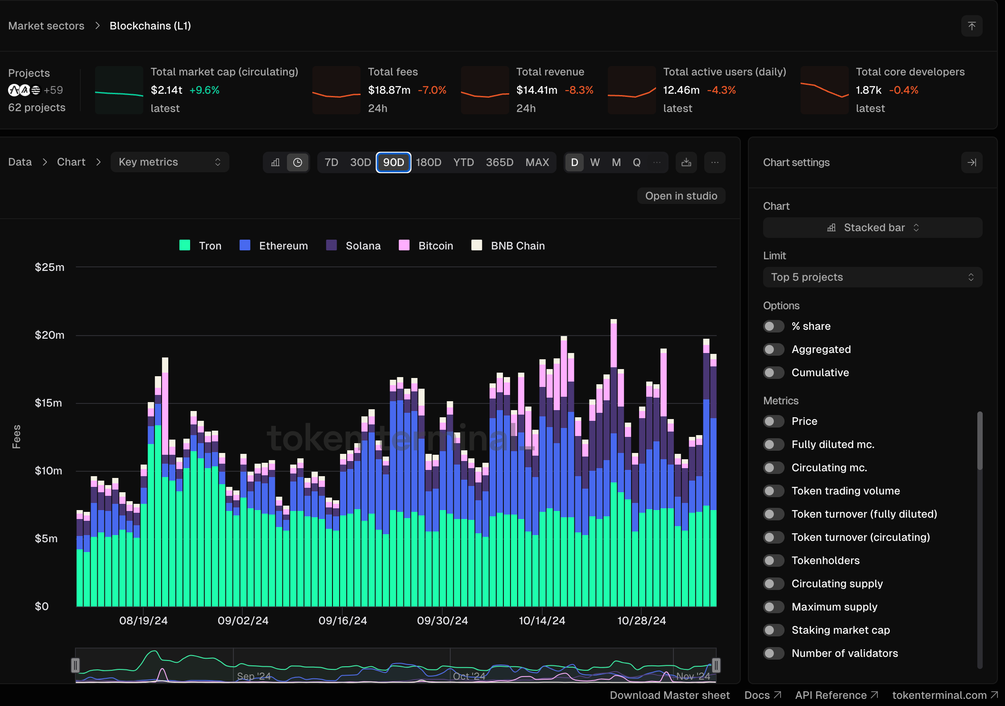Viewport: 1005px width, 706px height.
Task: Enable the % share toggle
Action: pyautogui.click(x=773, y=326)
